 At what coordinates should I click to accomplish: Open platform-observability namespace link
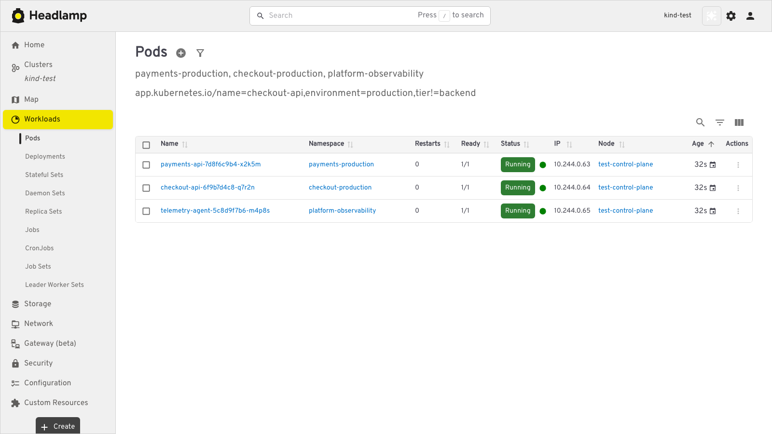(342, 211)
